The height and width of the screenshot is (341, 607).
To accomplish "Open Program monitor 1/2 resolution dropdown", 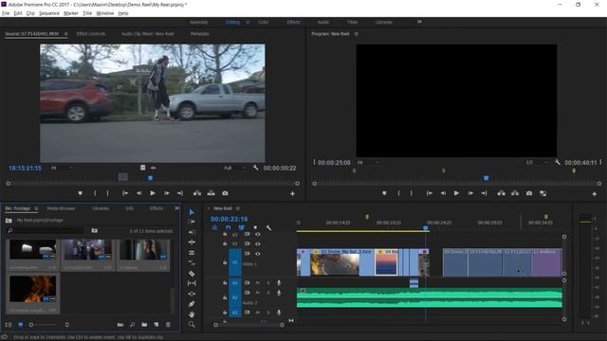I will pyautogui.click(x=537, y=163).
